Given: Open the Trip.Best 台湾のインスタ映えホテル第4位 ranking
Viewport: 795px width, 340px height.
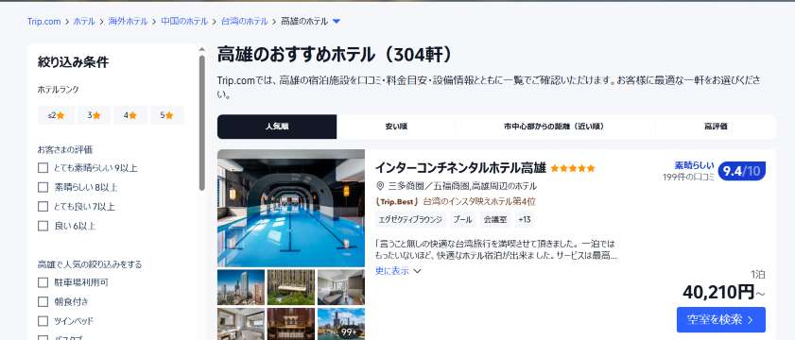Looking at the screenshot, I should tap(456, 202).
